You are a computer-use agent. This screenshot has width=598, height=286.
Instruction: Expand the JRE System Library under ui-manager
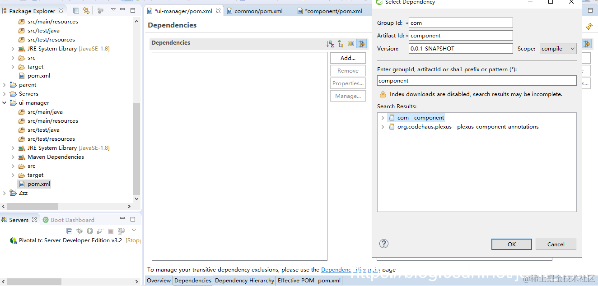click(13, 148)
